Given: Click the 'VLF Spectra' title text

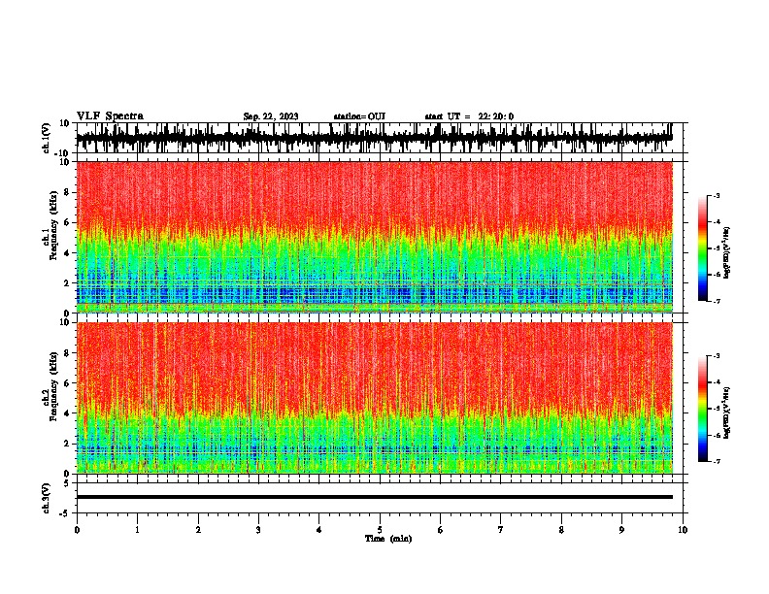Looking at the screenshot, I should [x=110, y=116].
